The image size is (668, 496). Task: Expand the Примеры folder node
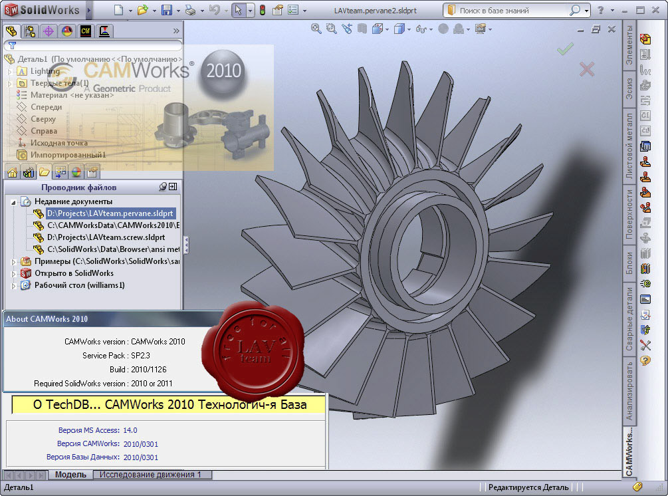click(x=13, y=262)
